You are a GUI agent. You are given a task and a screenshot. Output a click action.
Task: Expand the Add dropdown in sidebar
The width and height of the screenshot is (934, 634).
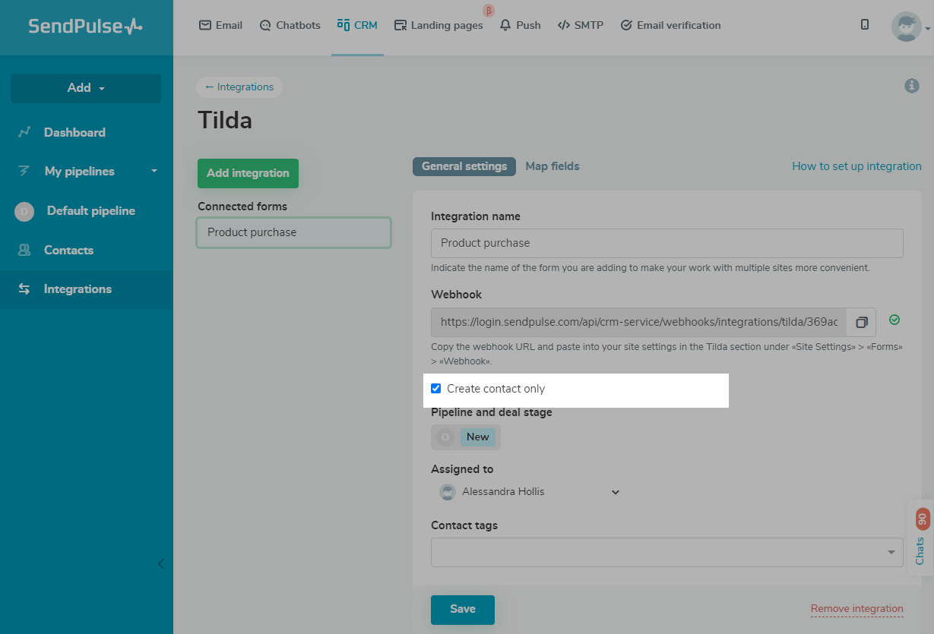[x=86, y=88]
